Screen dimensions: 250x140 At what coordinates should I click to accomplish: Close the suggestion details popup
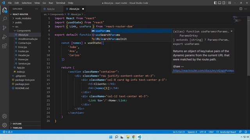pyautogui.click(x=232, y=31)
